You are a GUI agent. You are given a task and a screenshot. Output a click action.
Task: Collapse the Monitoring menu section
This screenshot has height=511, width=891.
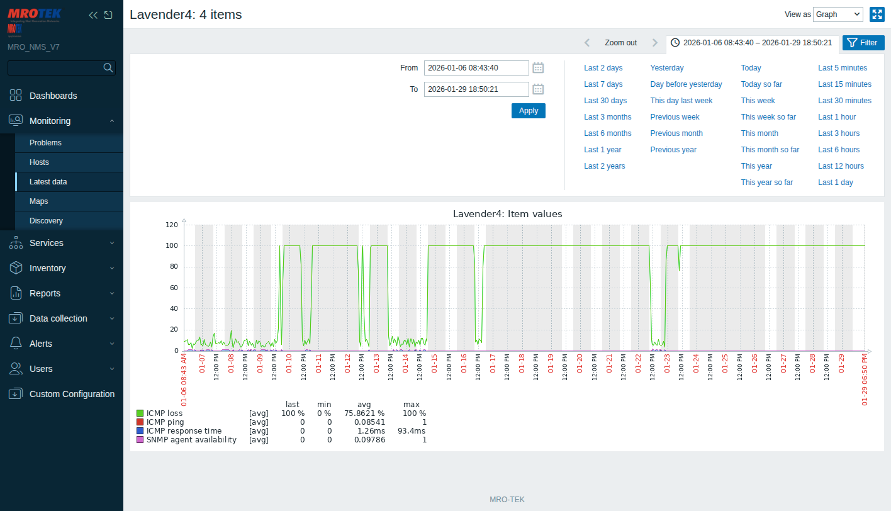click(x=62, y=121)
